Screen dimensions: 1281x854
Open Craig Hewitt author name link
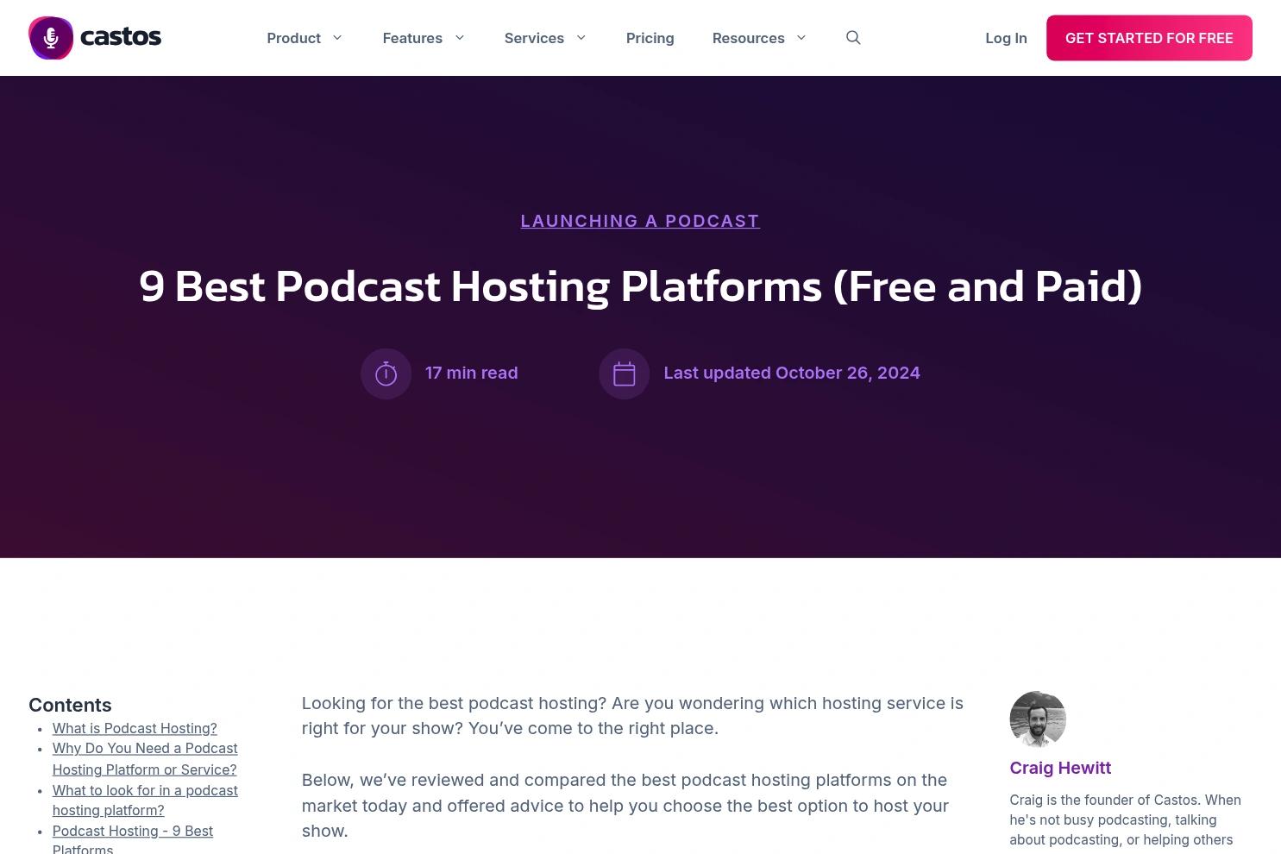pyautogui.click(x=1060, y=768)
